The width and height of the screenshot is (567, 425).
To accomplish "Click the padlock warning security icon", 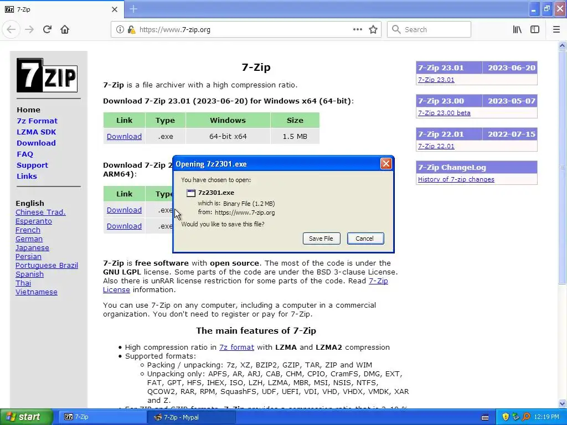I will (131, 30).
